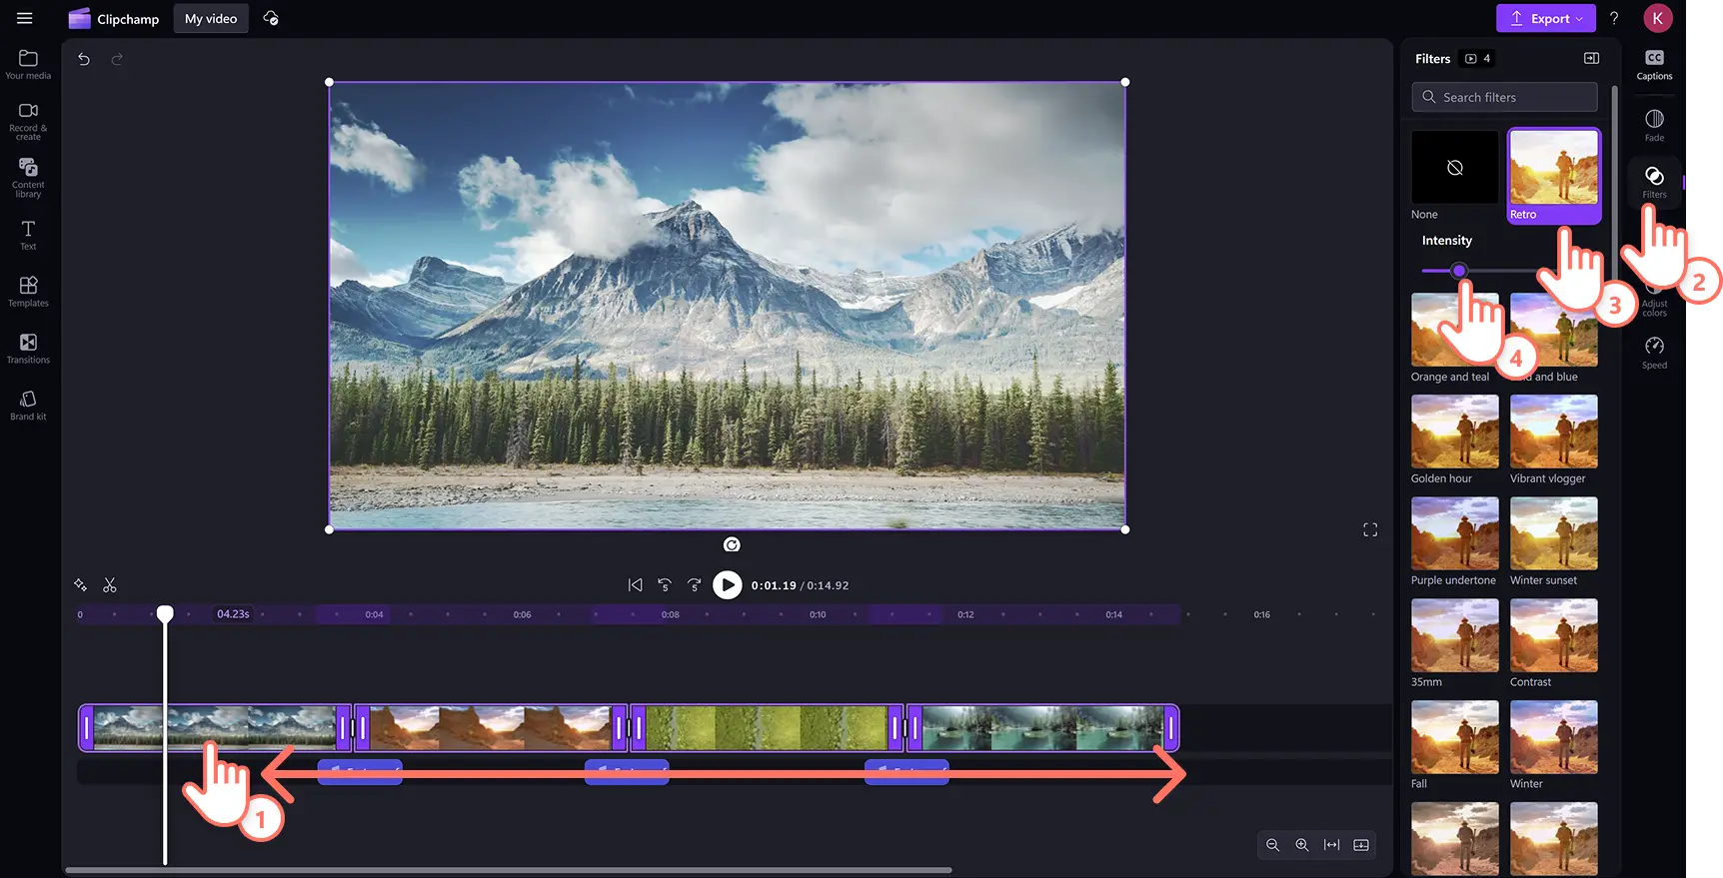This screenshot has width=1723, height=878.
Task: Open the K user account avatar
Action: coord(1657,18)
